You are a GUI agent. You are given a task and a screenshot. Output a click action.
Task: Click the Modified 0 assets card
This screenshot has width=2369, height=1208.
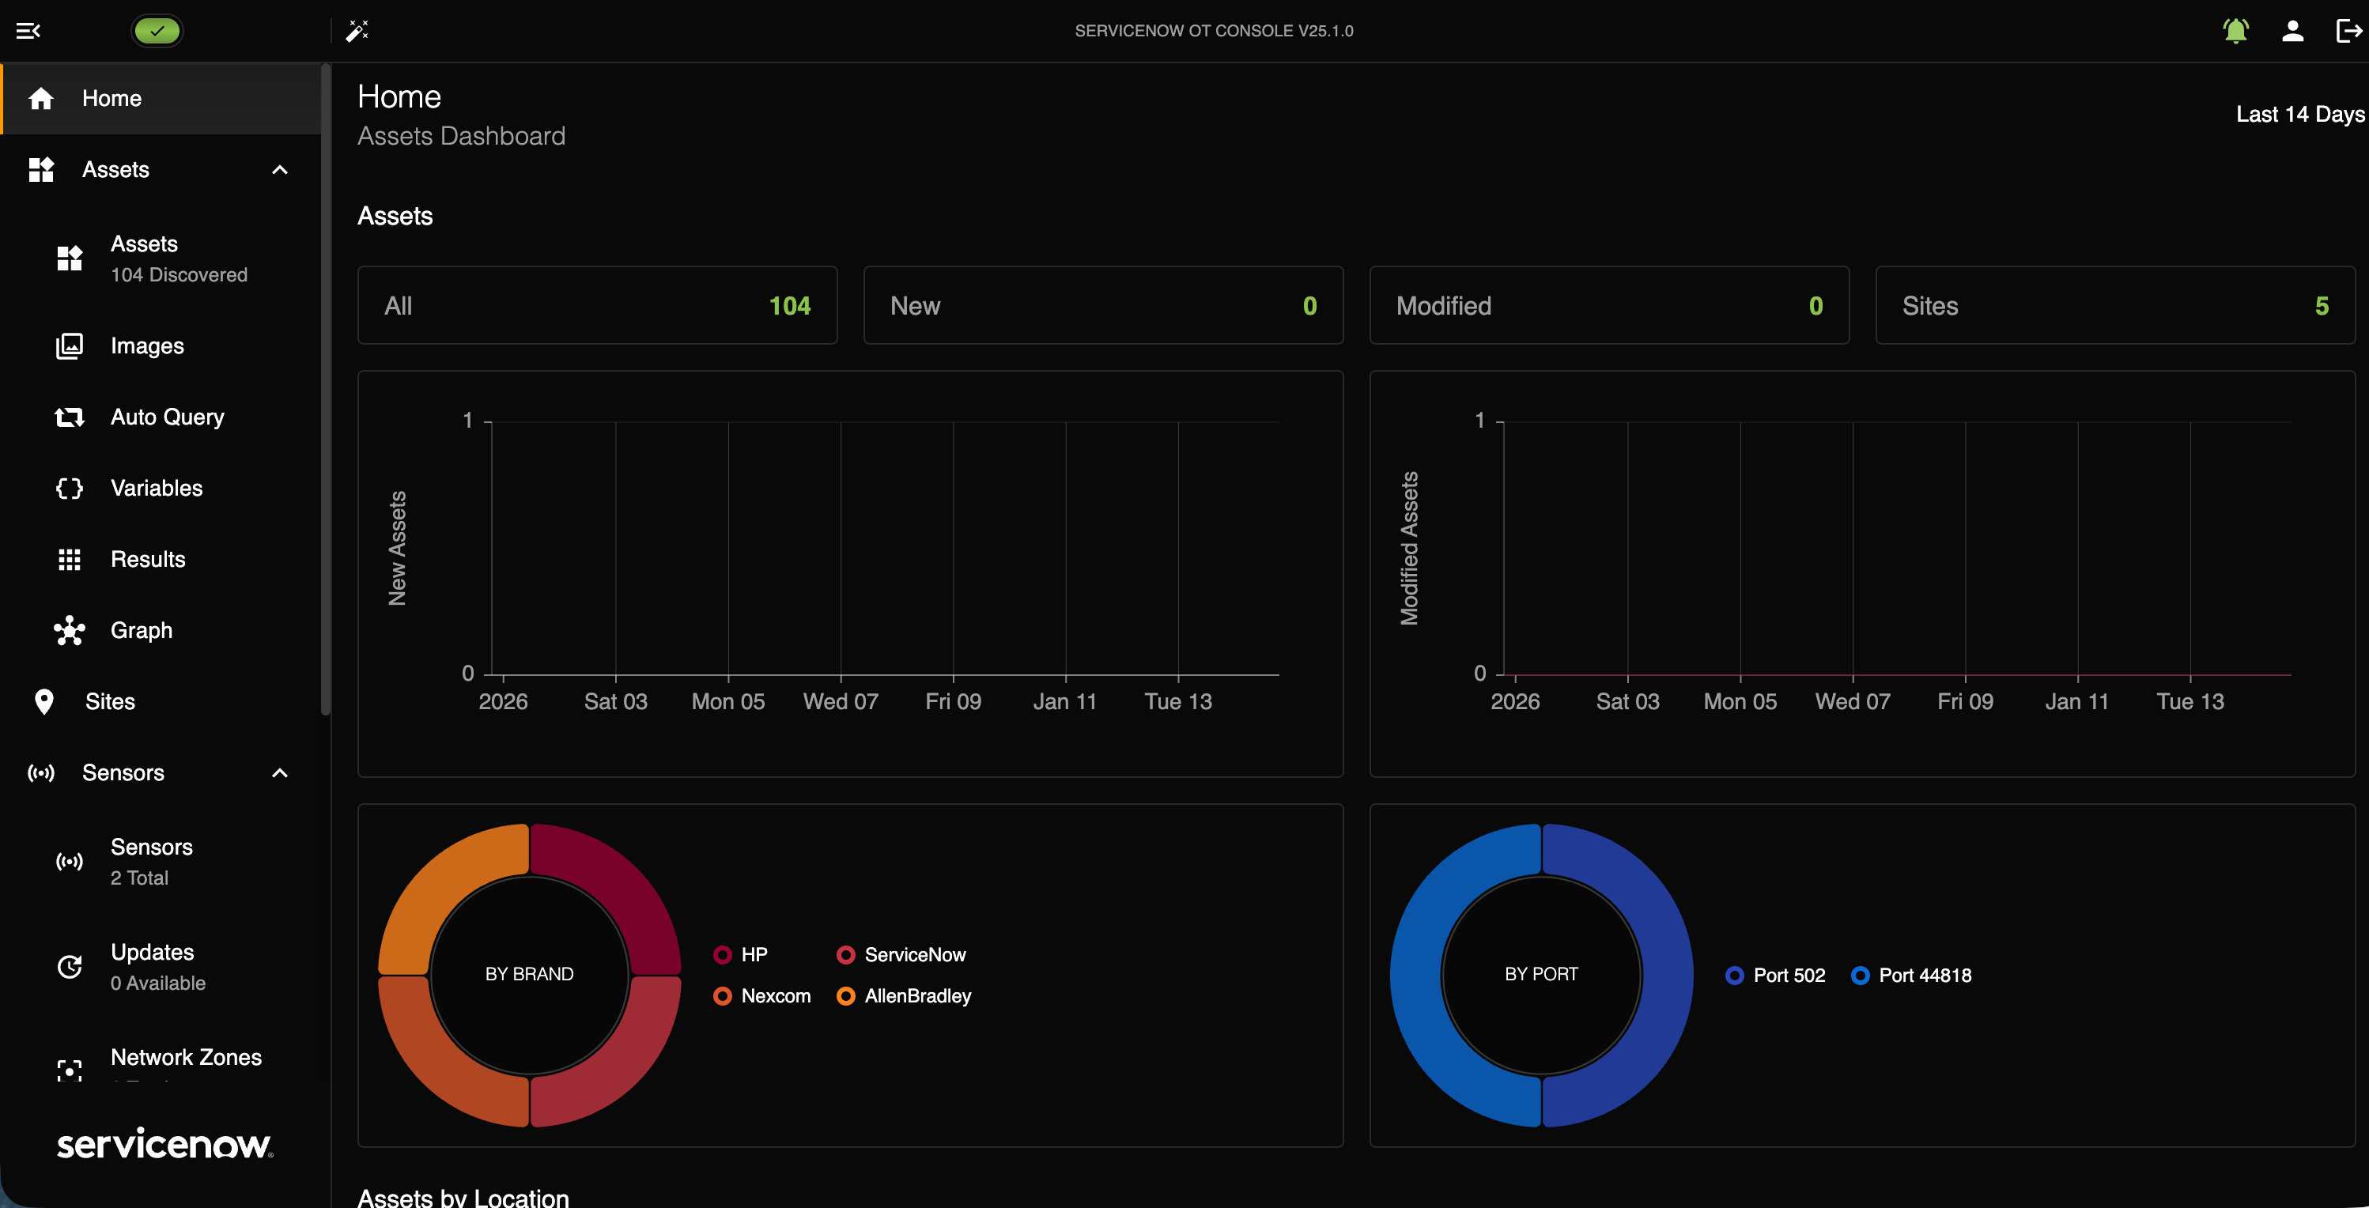coord(1609,306)
